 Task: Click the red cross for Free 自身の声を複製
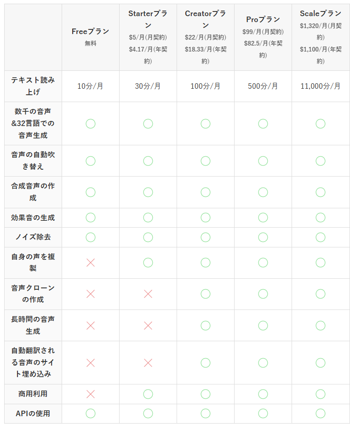(91, 263)
